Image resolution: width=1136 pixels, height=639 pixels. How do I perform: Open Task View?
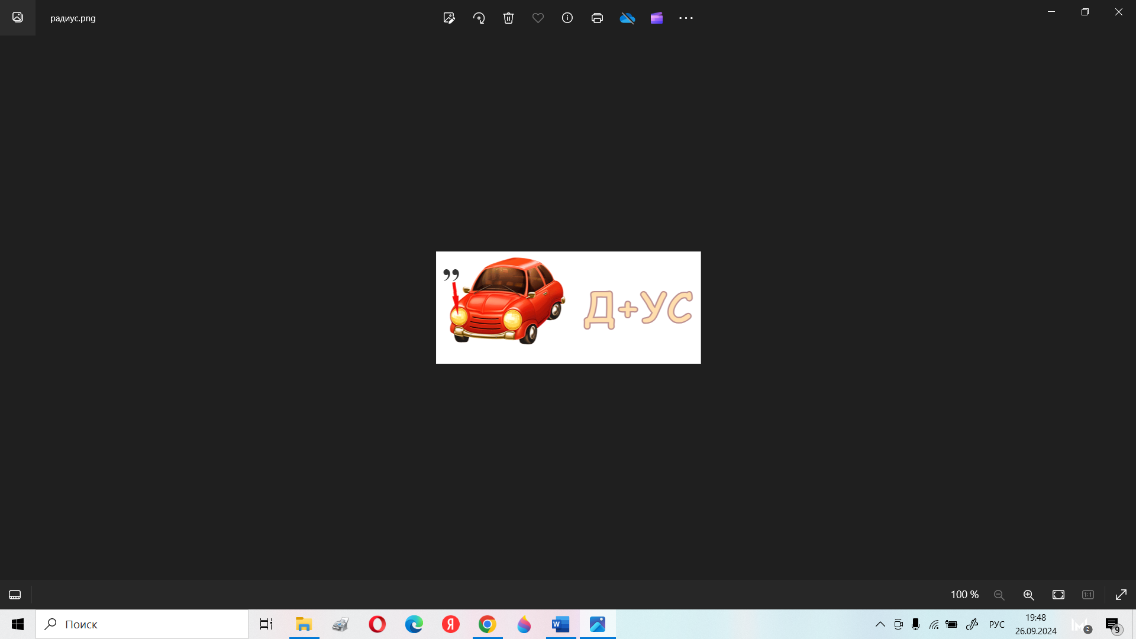tap(266, 624)
